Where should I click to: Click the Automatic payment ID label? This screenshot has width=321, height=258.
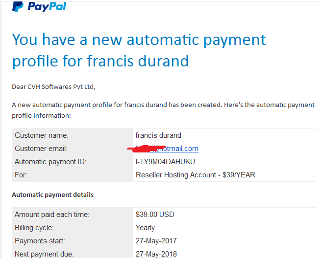click(x=50, y=162)
